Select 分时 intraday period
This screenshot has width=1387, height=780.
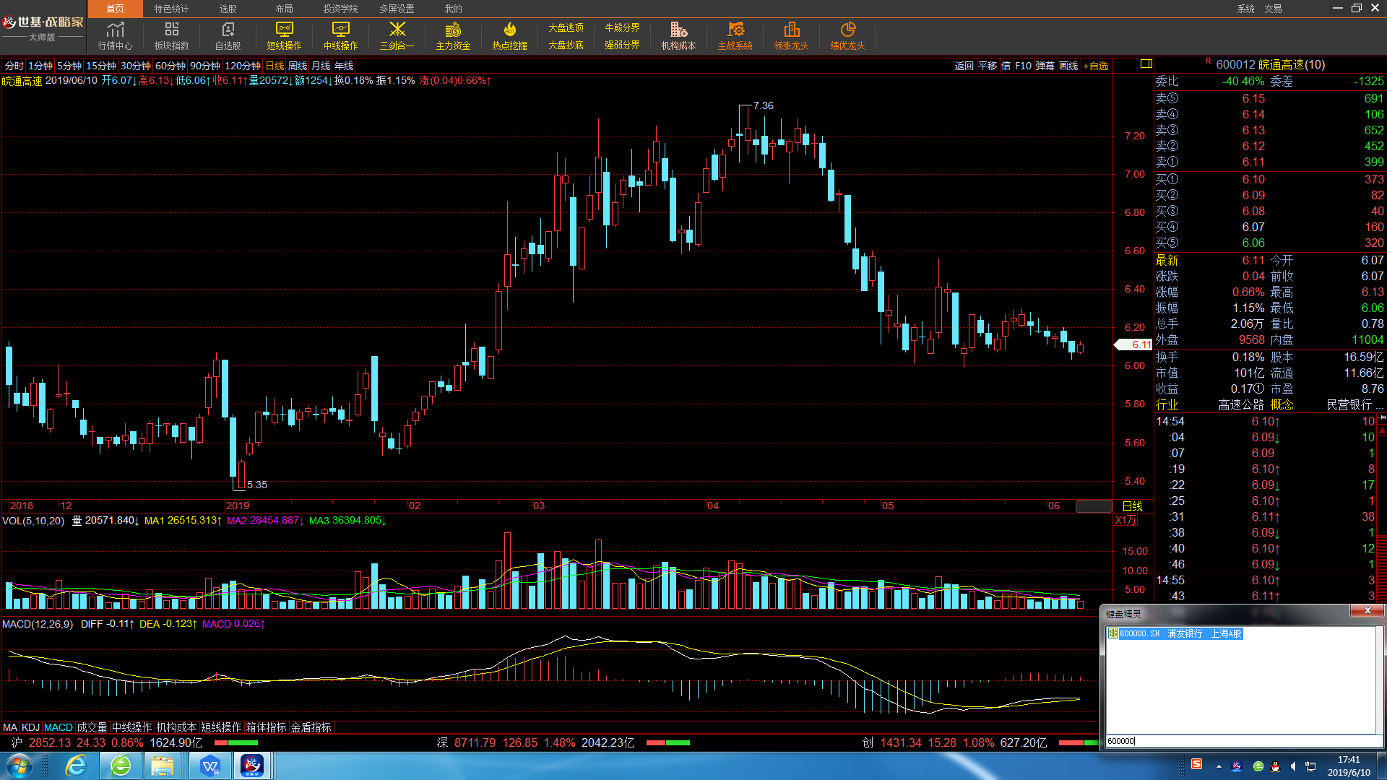click(14, 66)
